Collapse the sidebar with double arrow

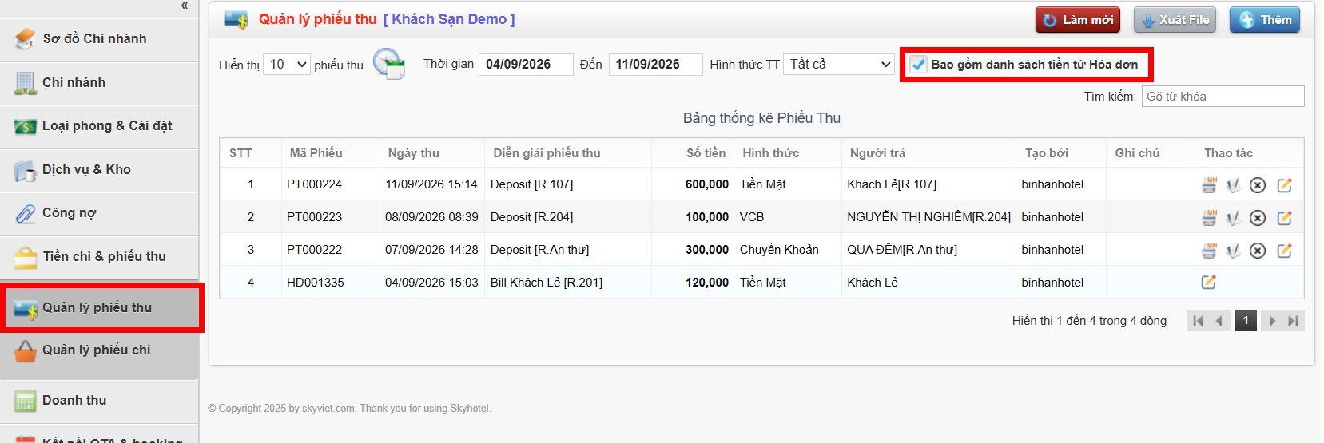(185, 6)
